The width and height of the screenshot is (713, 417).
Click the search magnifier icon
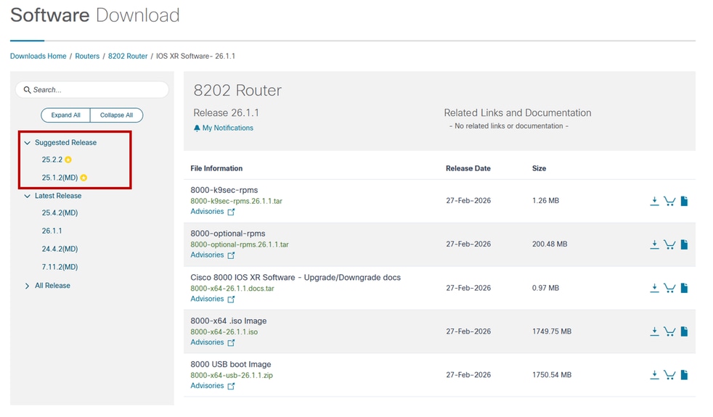pyautogui.click(x=28, y=90)
